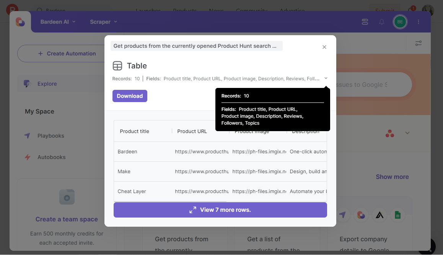Click the Asana three-dots icon
Image resolution: width=443 pixels, height=255 pixels.
coord(390,133)
